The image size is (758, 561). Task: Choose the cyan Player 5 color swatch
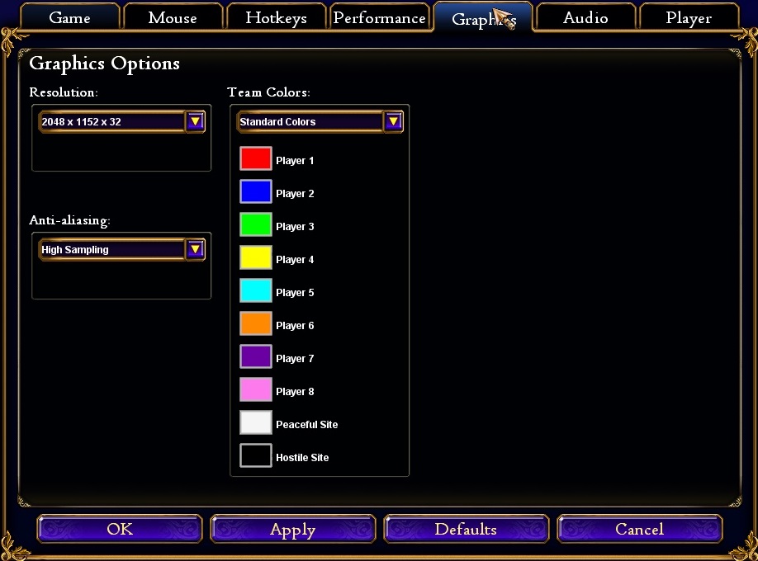click(255, 290)
